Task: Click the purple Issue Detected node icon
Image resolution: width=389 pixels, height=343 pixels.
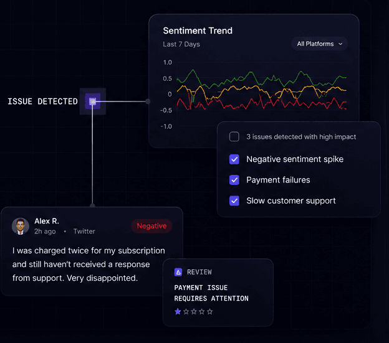Action: click(x=92, y=101)
